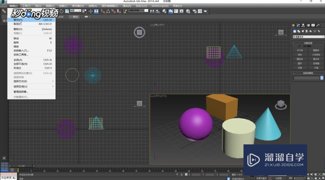Open the Hierarchy panel tab icon
325x180 pixels.
pyautogui.click(x=303, y=25)
